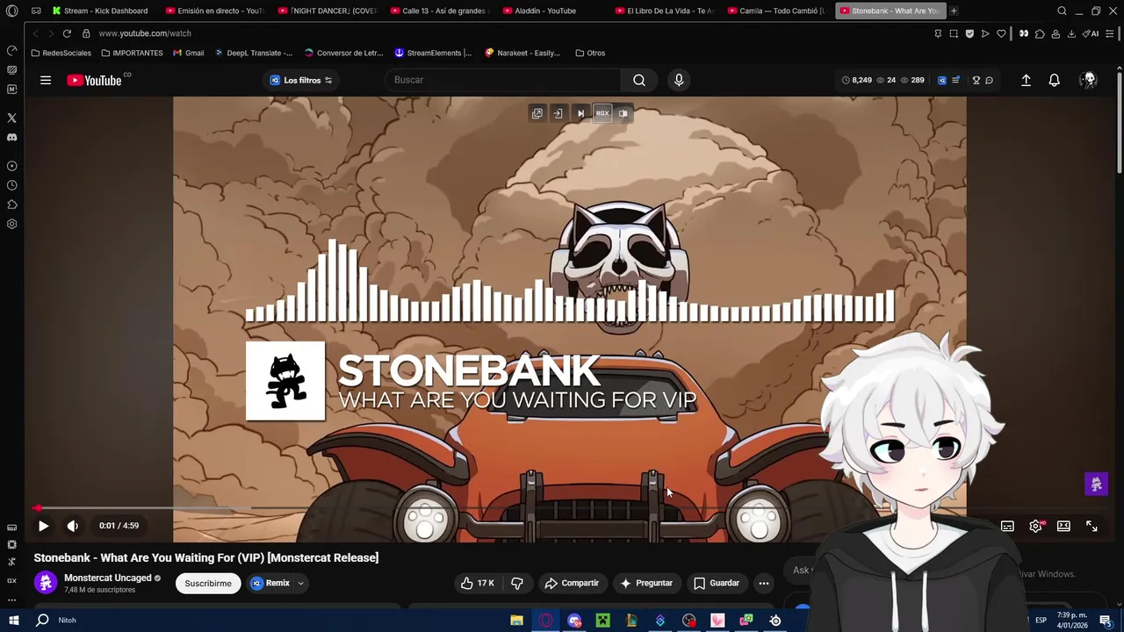Click the address bar URL youtube.com/watch
This screenshot has height=632, width=1124.
[x=145, y=33]
